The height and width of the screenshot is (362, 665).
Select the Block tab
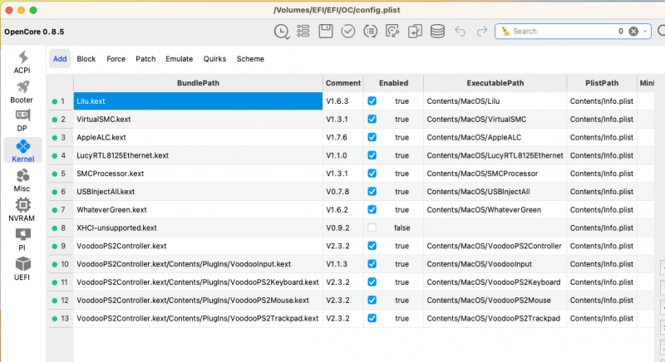coord(86,59)
